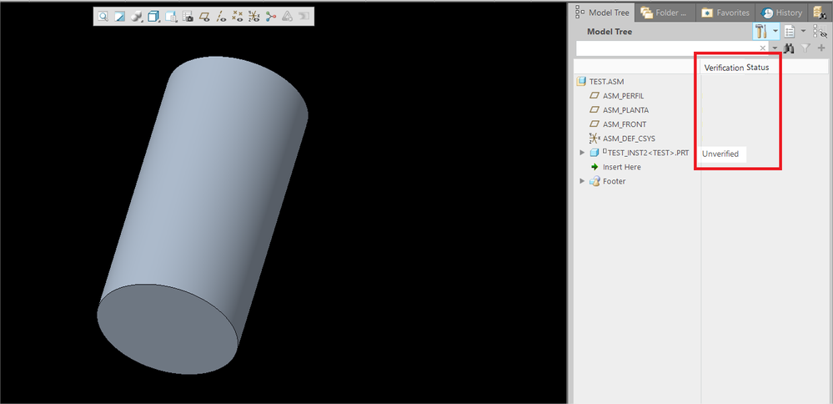Switch to the Favorites tab

coord(726,13)
